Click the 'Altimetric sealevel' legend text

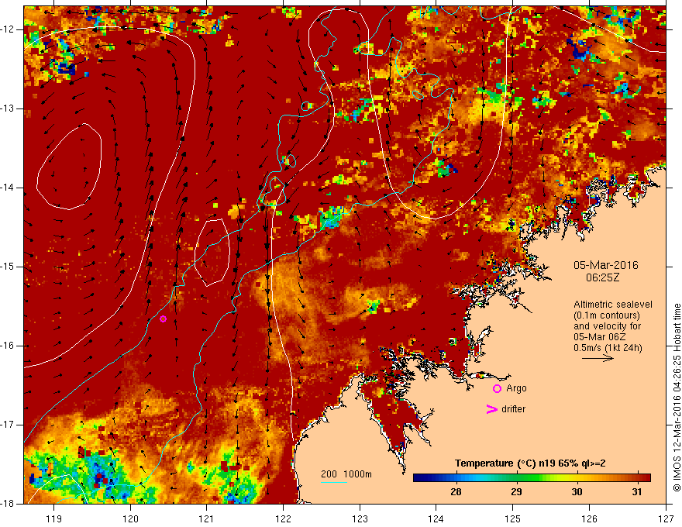tap(613, 305)
